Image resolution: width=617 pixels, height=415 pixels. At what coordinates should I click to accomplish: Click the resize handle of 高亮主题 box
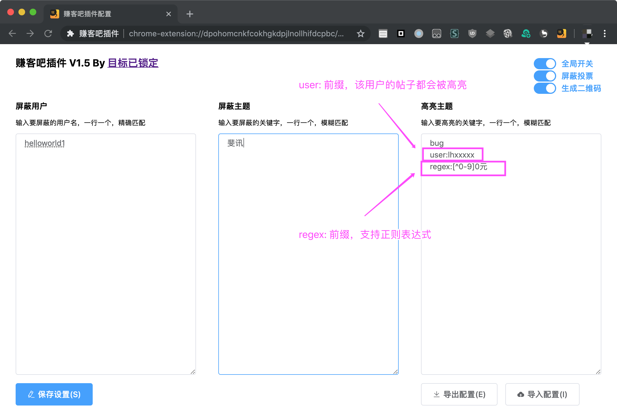click(x=598, y=372)
